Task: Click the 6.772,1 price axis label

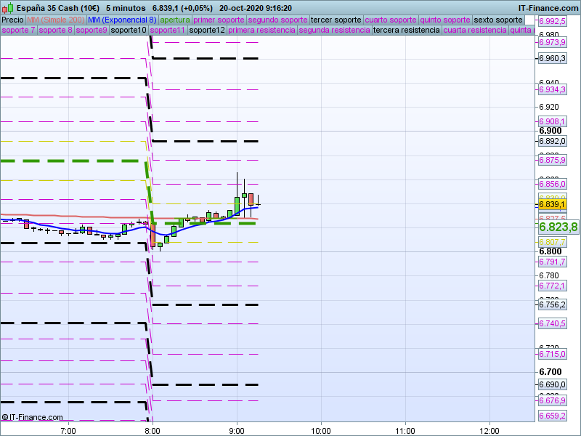Action: coord(552,286)
